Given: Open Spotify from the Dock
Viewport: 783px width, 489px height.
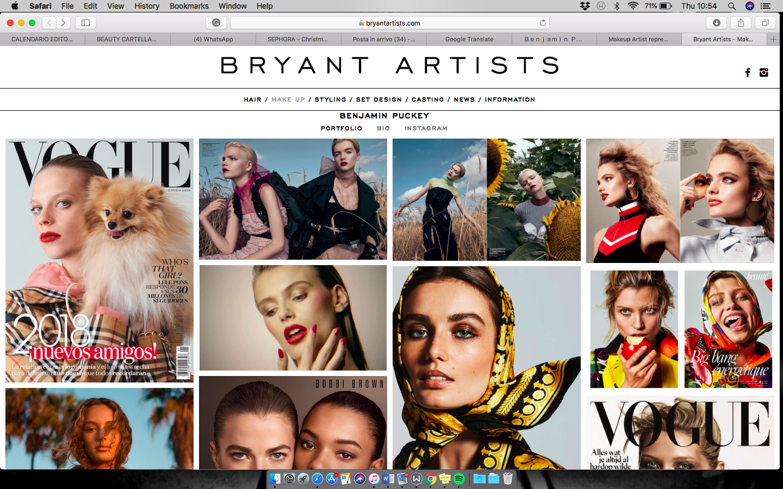Looking at the screenshot, I should coord(459,479).
